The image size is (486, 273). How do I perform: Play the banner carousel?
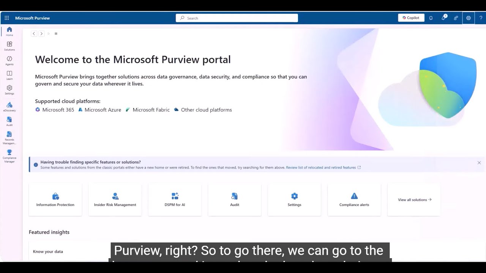(x=49, y=34)
